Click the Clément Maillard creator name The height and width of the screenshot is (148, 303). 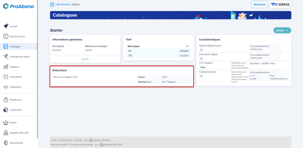(101, 140)
